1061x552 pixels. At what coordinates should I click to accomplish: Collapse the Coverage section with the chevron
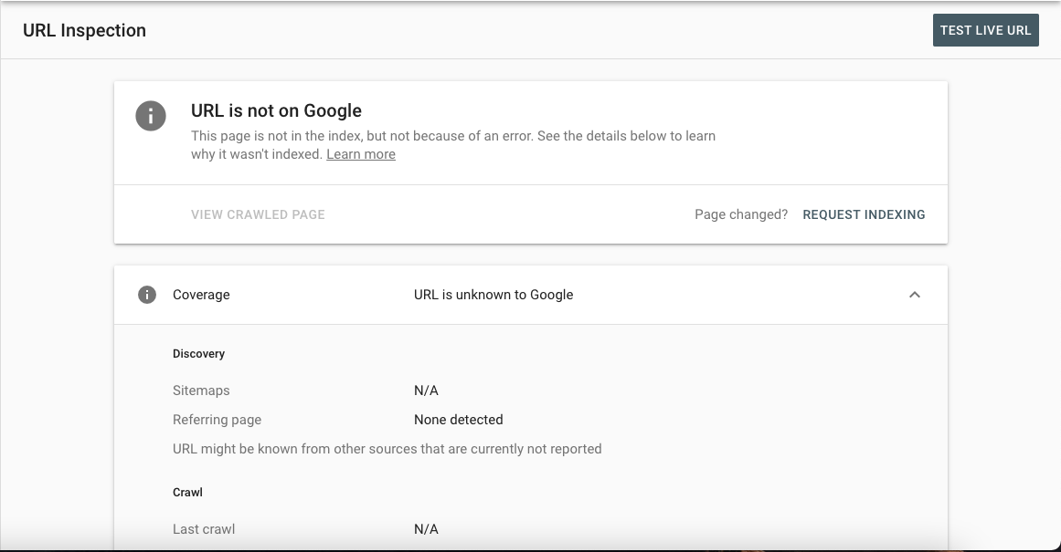(x=914, y=295)
